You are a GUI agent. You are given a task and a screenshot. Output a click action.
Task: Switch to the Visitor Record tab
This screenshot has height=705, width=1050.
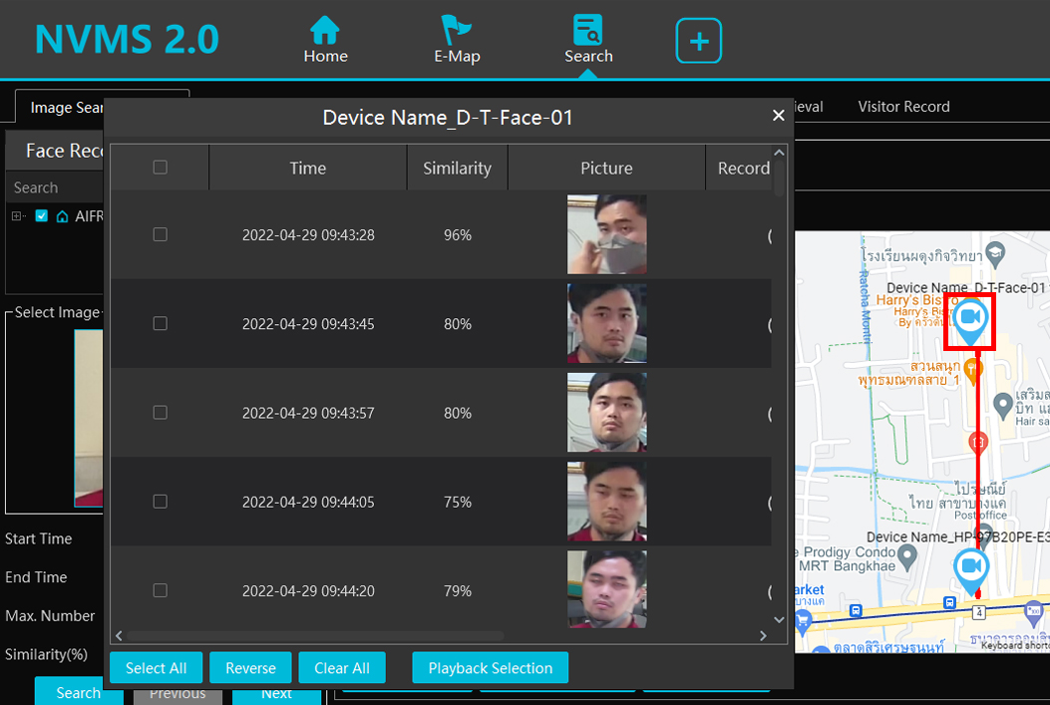coord(903,107)
